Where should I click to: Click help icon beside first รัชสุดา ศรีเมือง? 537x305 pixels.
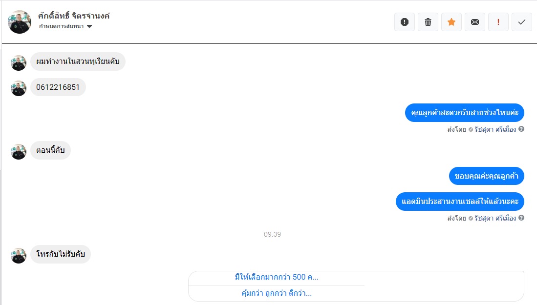521,129
